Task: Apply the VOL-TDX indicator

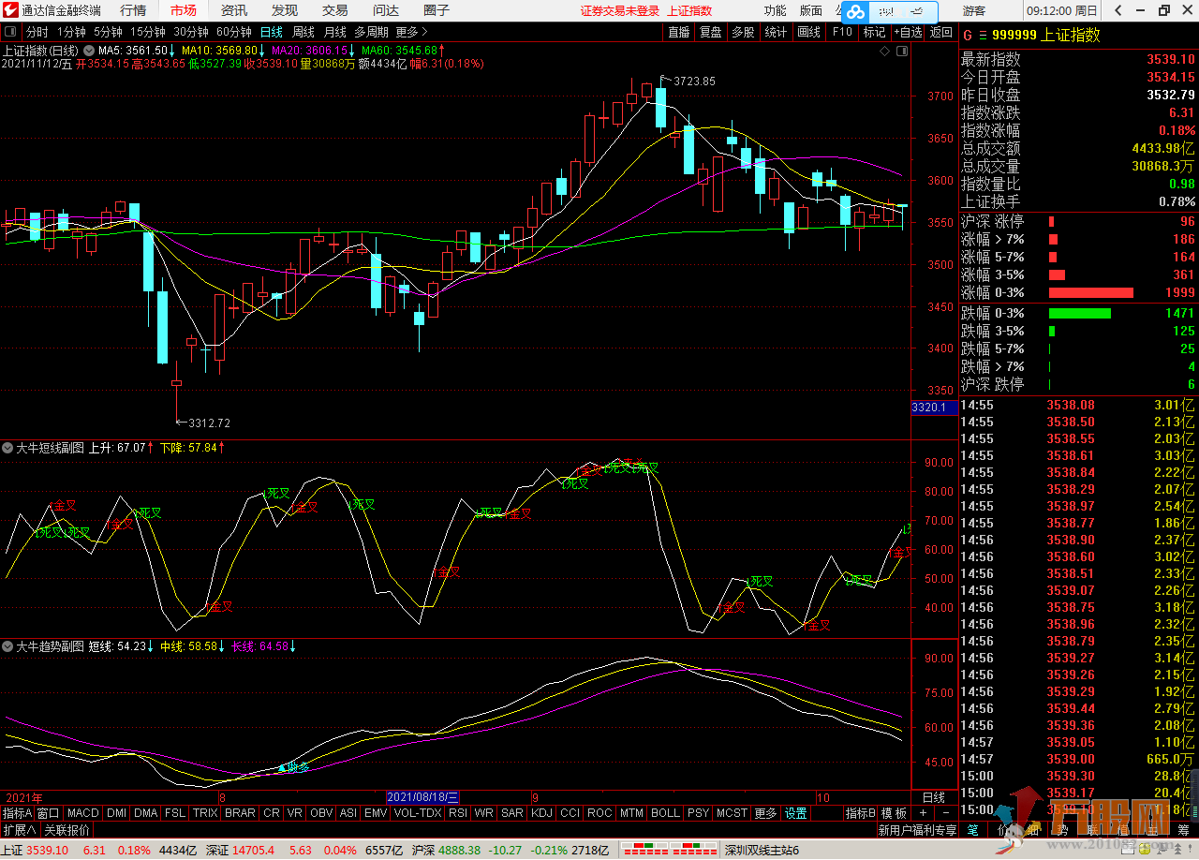Action: (417, 813)
